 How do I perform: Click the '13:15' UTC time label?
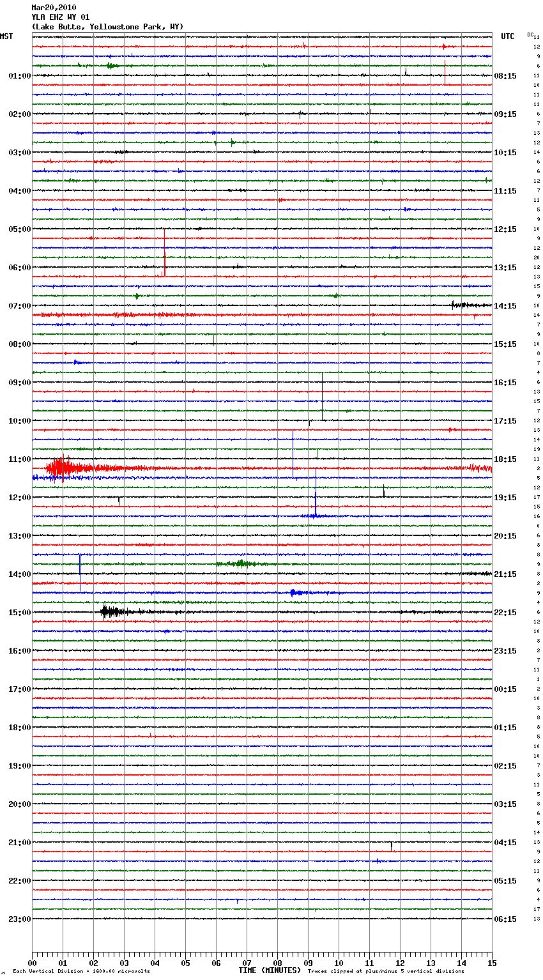pos(505,268)
